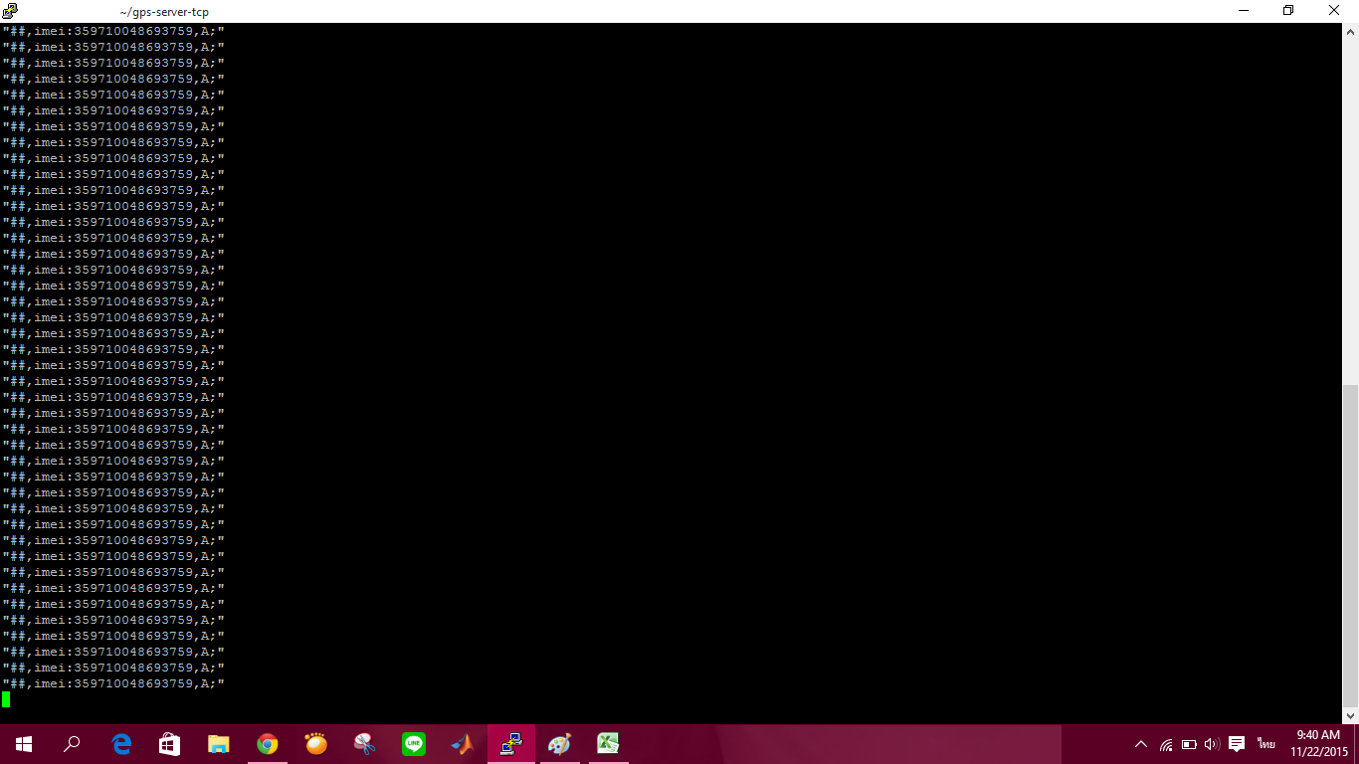This screenshot has width=1359, height=764.
Task: Open the LINE messenger taskbar icon
Action: (414, 744)
